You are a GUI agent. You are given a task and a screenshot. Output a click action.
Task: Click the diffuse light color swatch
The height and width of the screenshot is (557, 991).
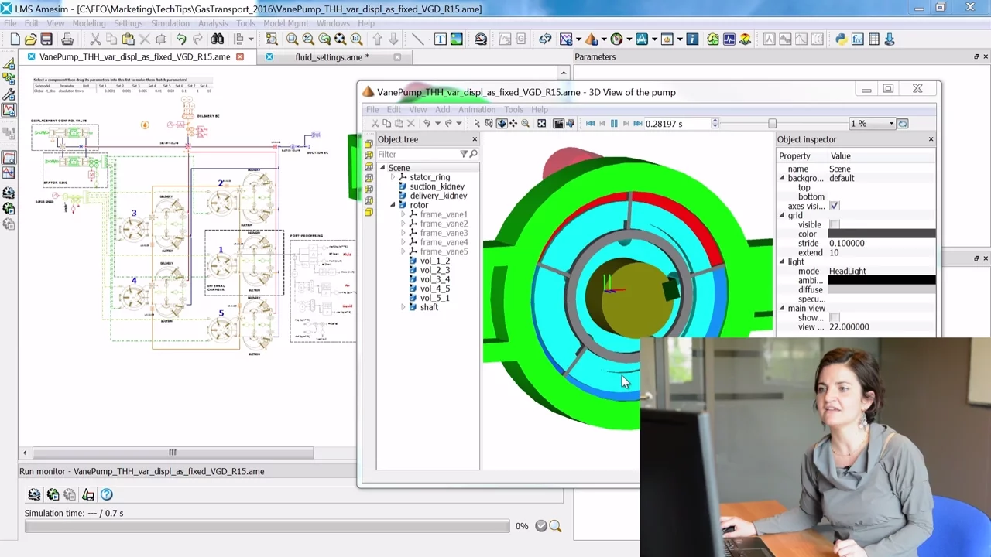(882, 289)
